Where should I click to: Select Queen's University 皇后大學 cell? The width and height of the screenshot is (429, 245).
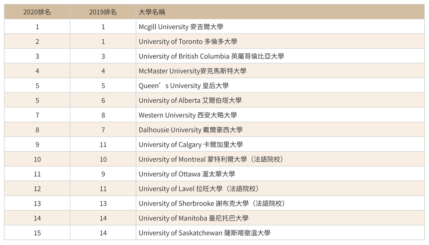point(280,86)
